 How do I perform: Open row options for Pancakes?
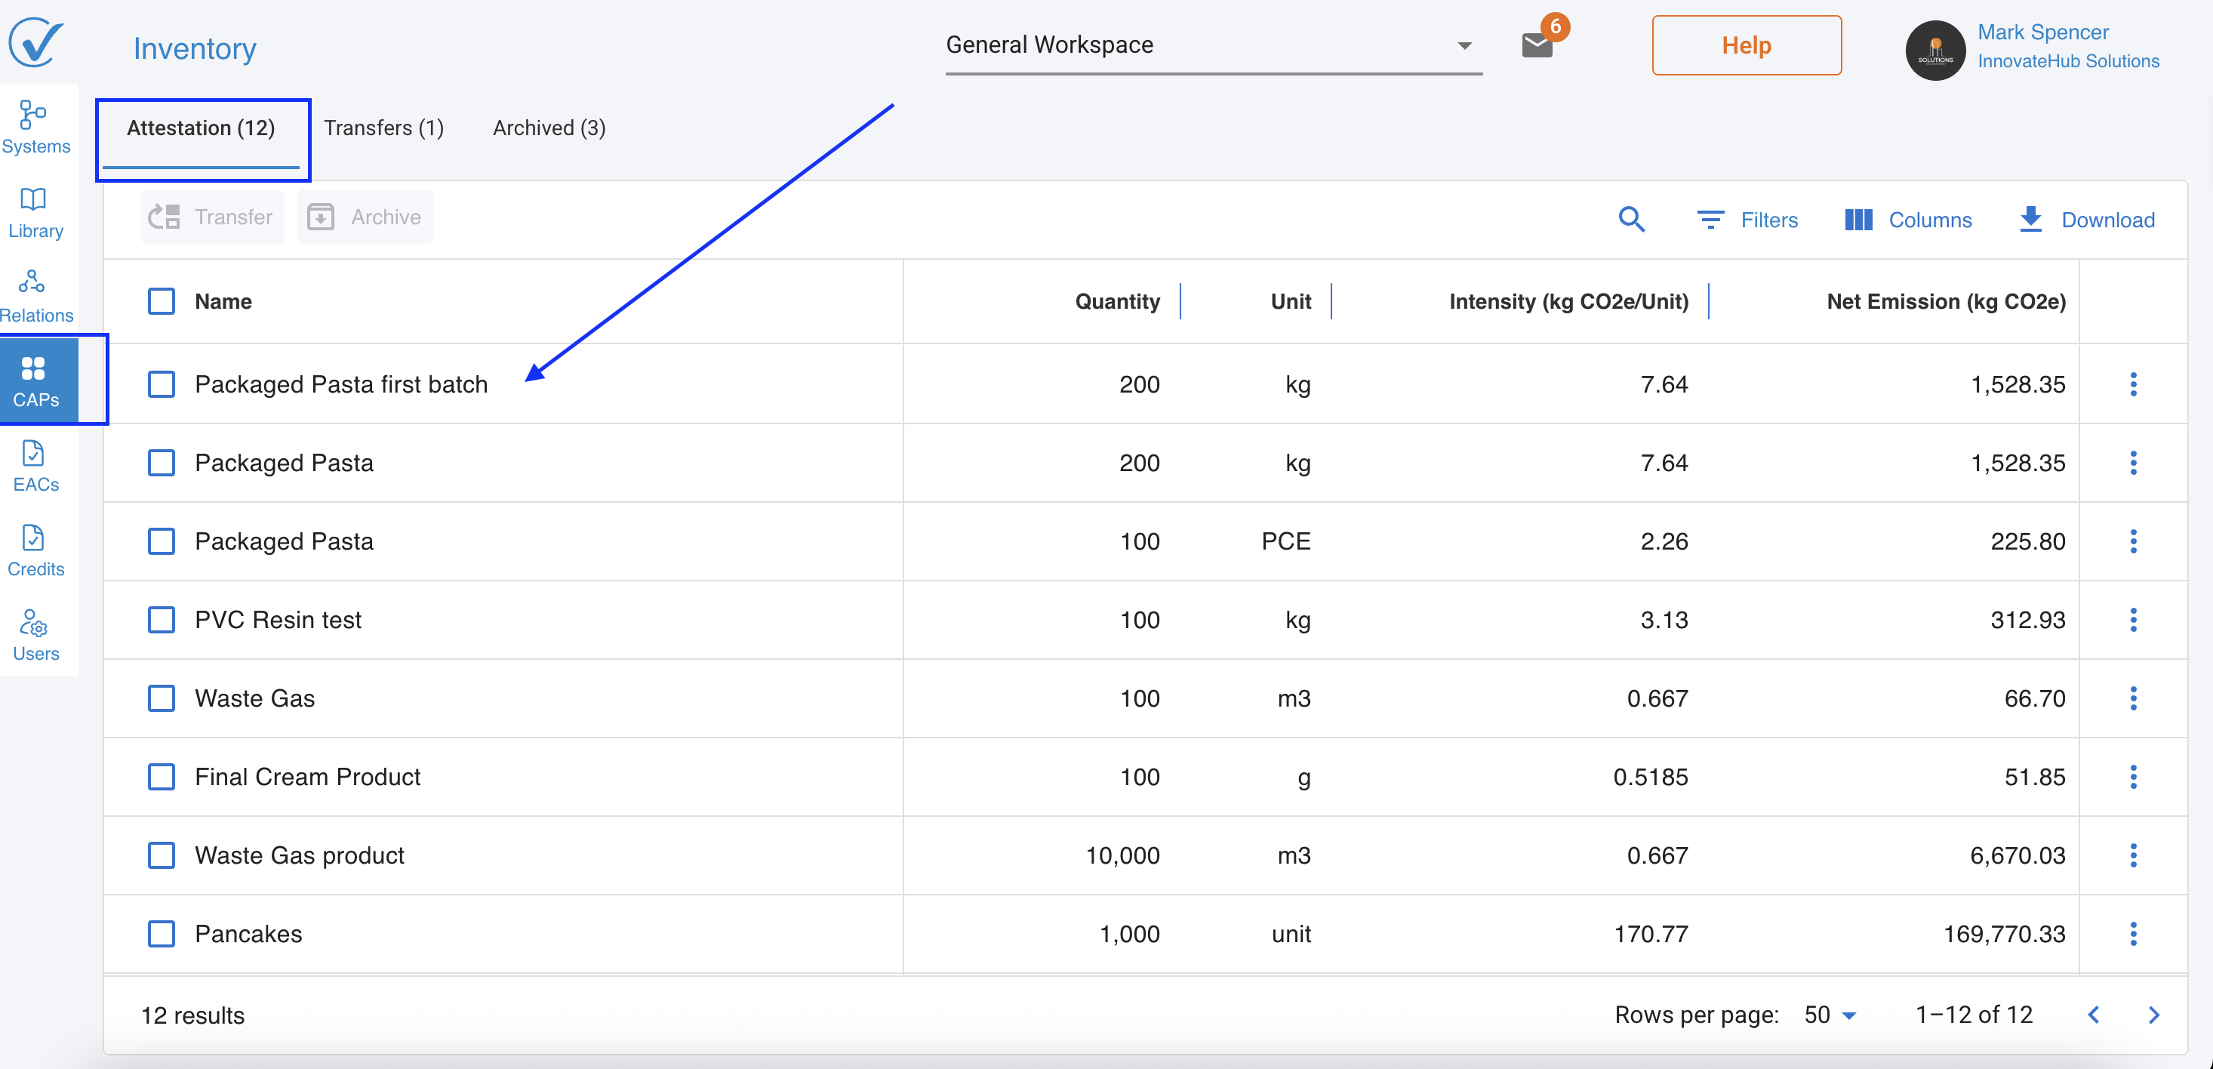pyautogui.click(x=2132, y=933)
